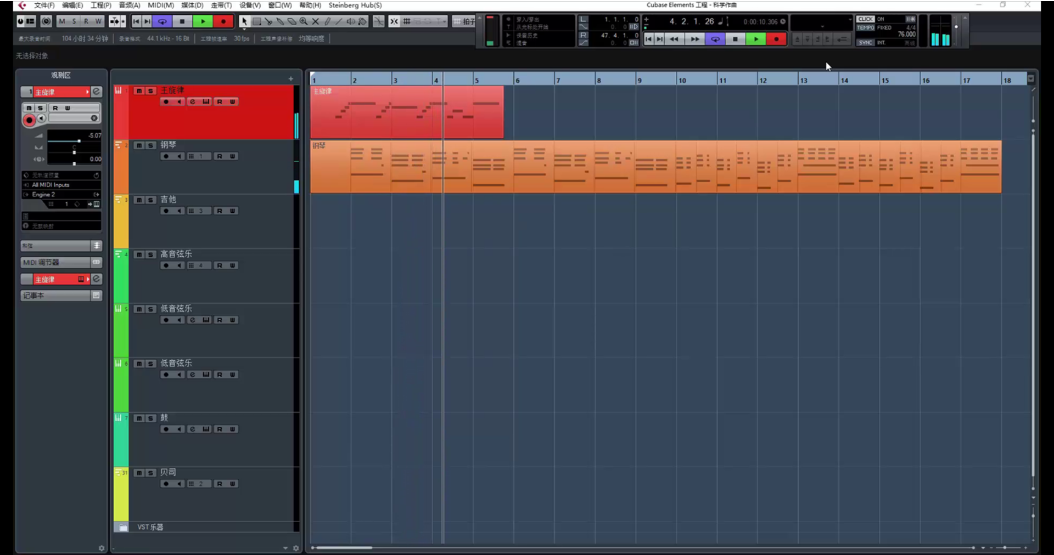The height and width of the screenshot is (555, 1054).
Task: Select the Play speaker tool
Action: click(351, 21)
